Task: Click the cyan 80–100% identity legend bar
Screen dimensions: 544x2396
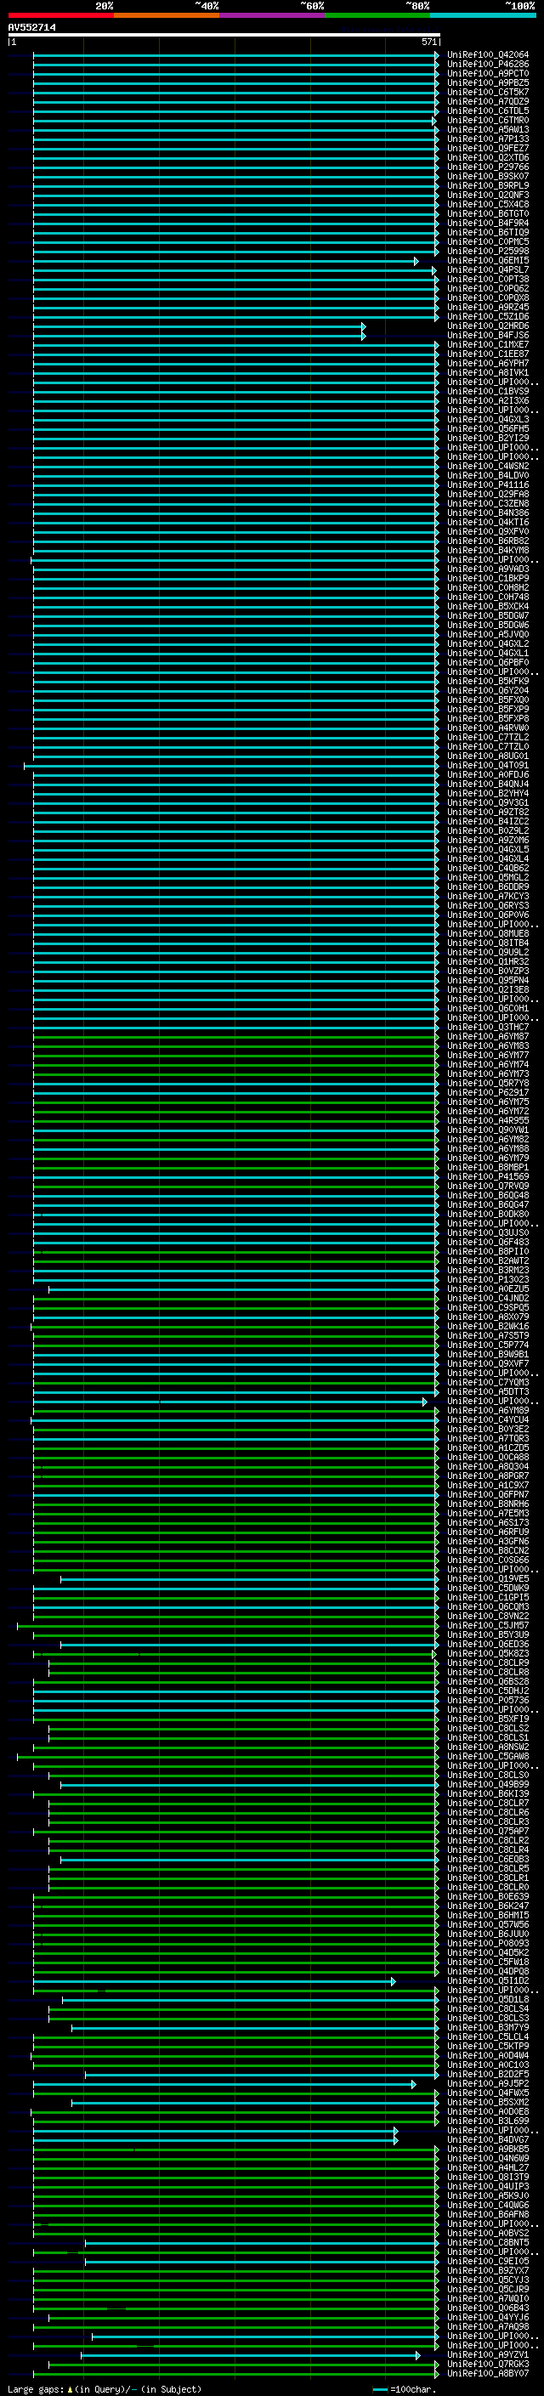Action: [x=484, y=15]
